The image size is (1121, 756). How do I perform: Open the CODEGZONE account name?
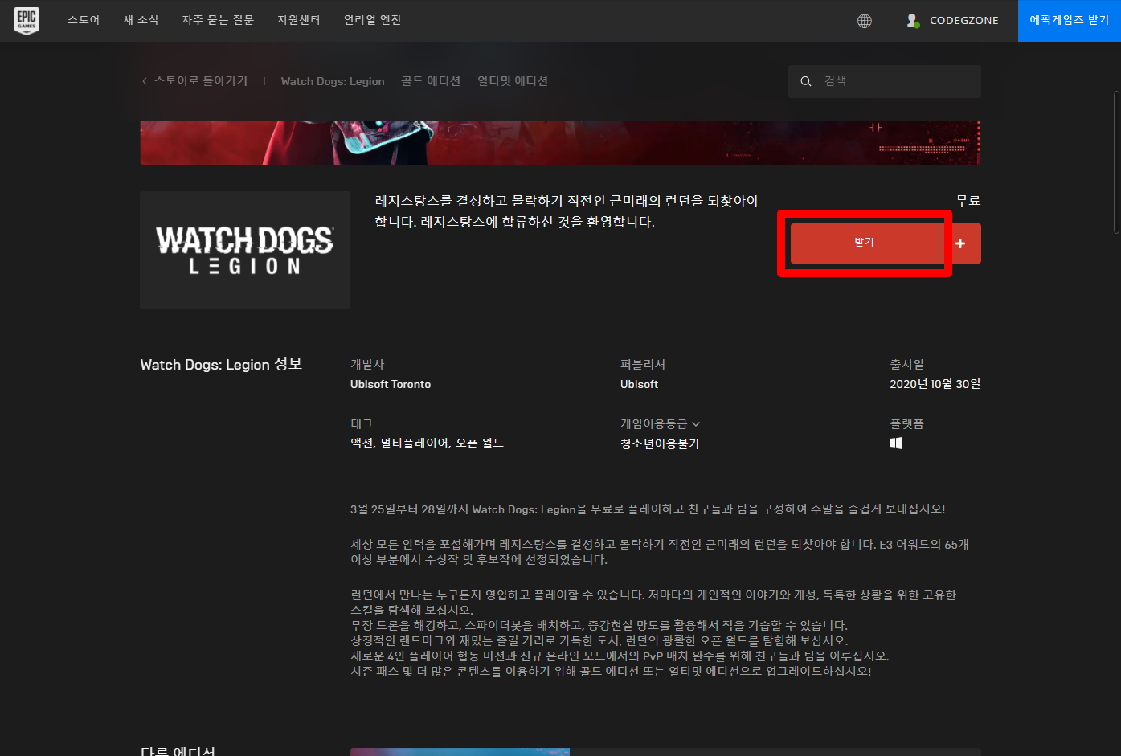964,21
